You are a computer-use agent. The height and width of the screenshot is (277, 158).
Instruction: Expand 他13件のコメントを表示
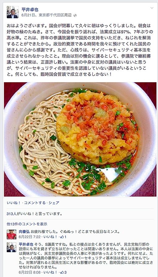(27, 224)
